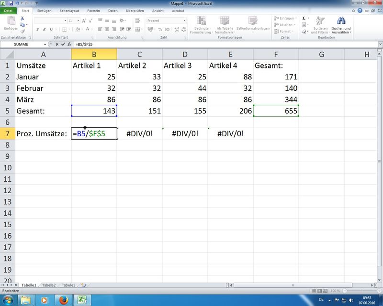Cancel formula entry with the X icon
383x306 pixels.
tap(56, 44)
